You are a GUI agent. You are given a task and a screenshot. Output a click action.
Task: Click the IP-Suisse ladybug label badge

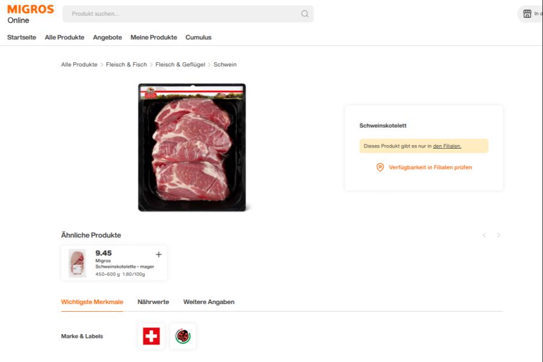pos(183,336)
